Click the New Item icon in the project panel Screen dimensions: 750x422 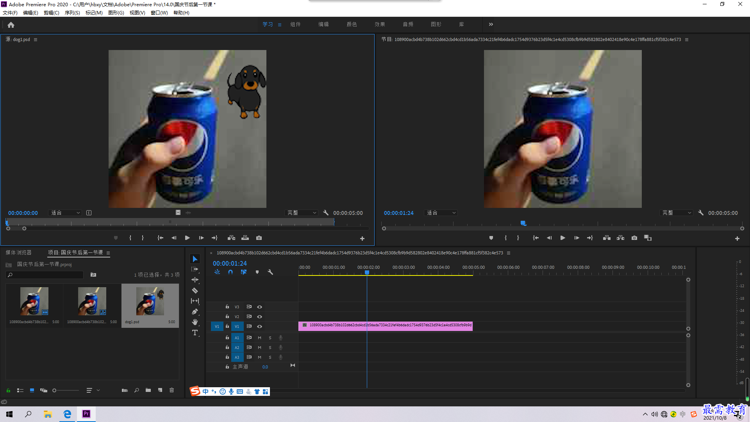click(160, 390)
